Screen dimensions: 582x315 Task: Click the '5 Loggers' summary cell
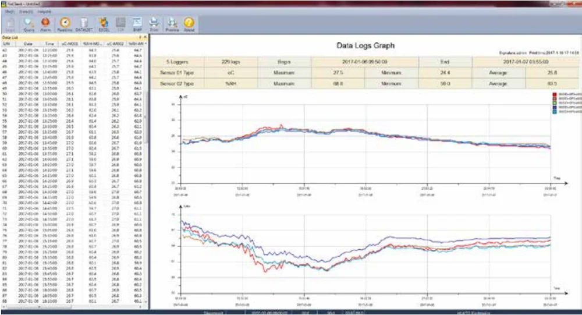coord(178,62)
